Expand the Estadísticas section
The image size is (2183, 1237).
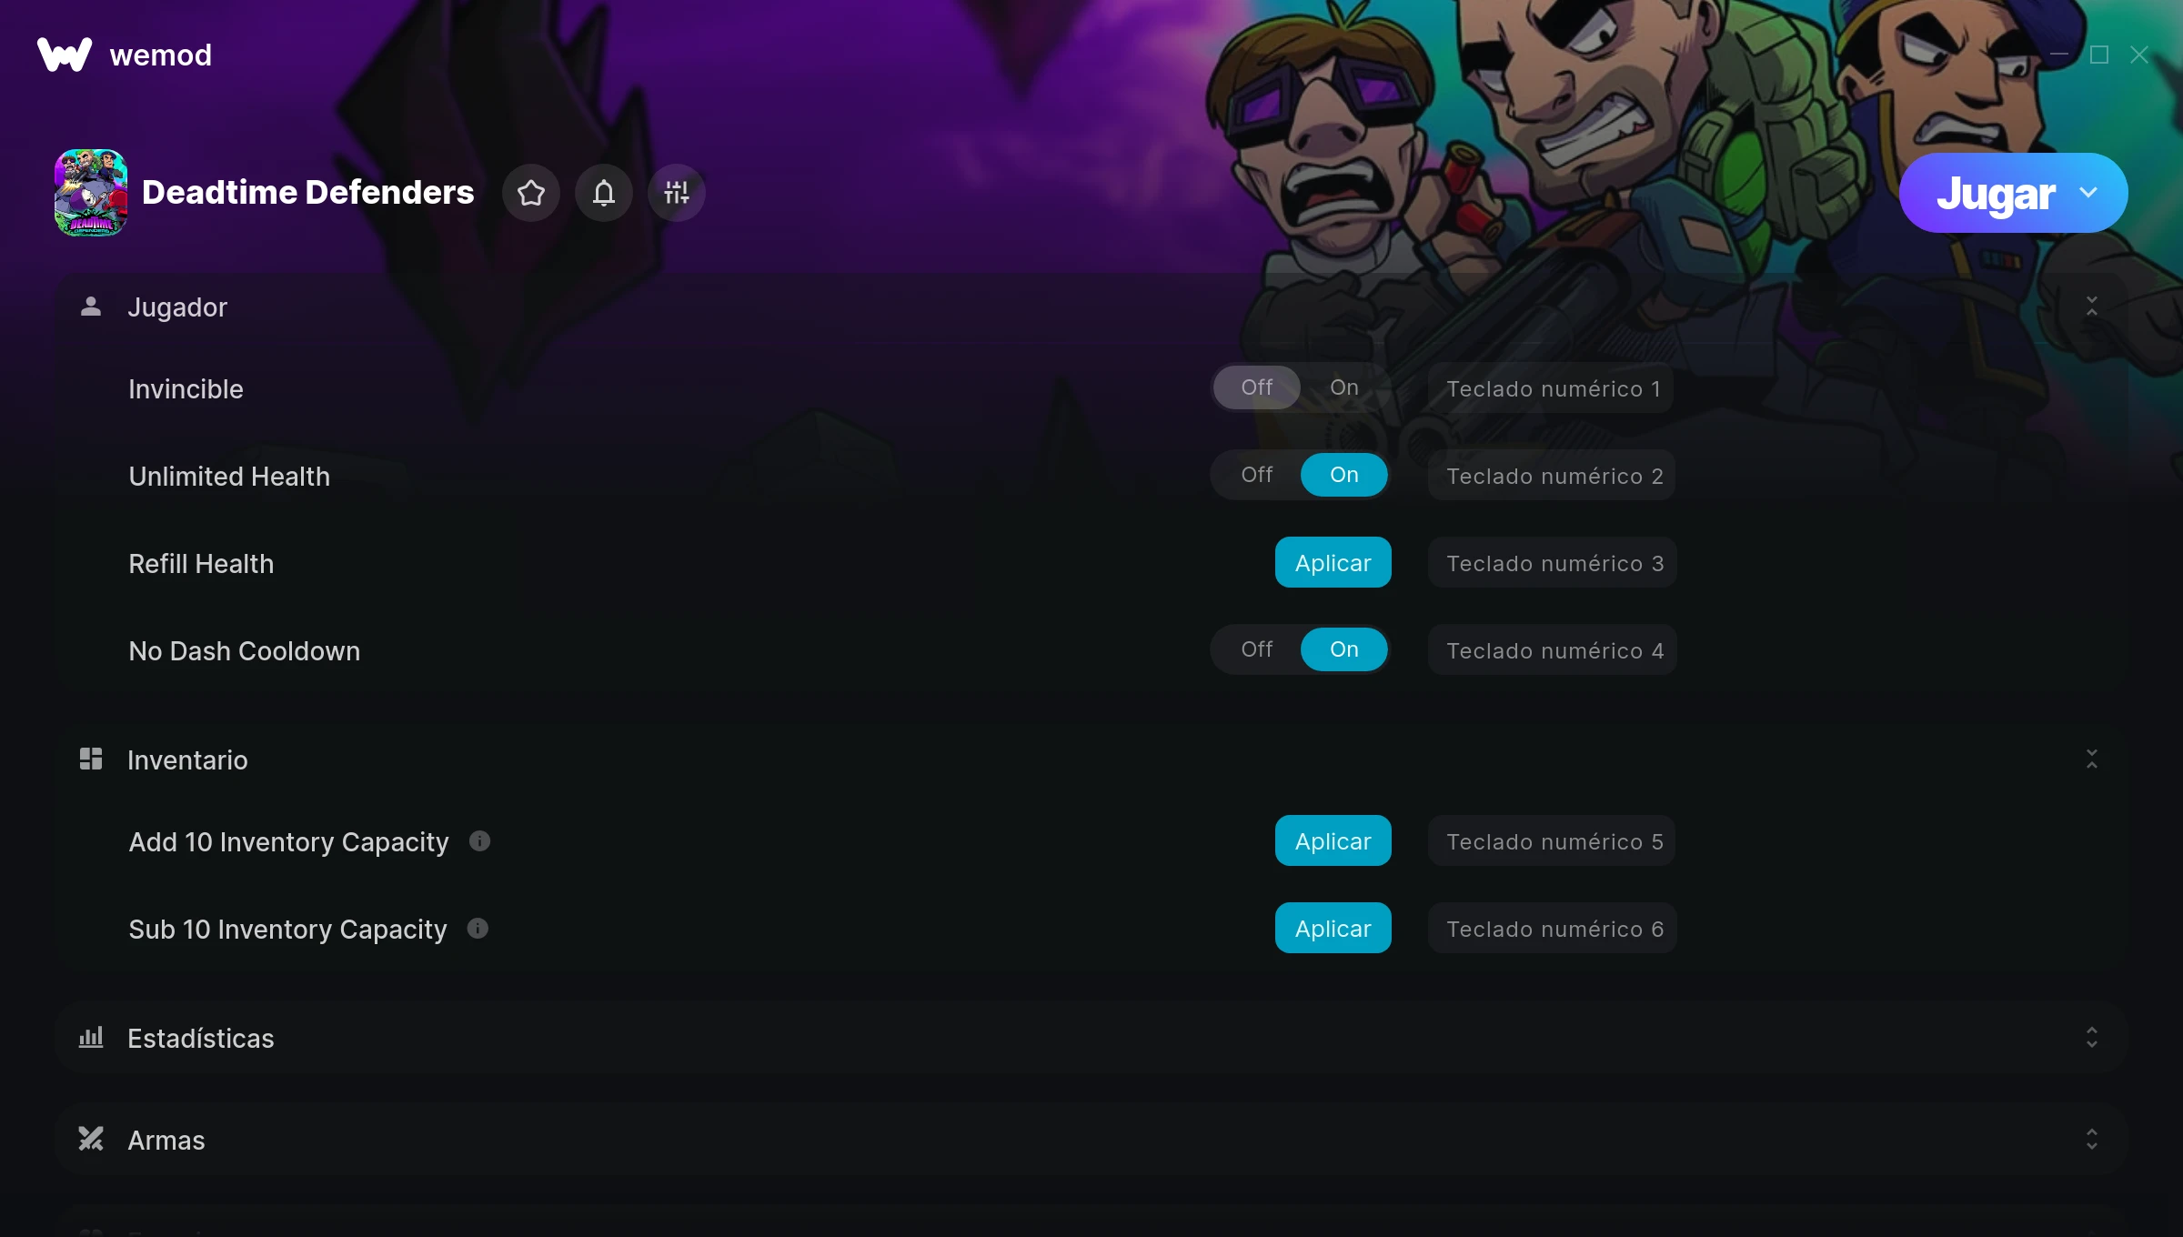pyautogui.click(x=2092, y=1038)
